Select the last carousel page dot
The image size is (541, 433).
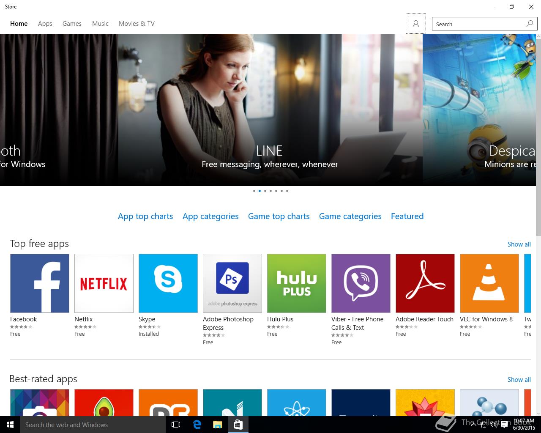pos(287,191)
